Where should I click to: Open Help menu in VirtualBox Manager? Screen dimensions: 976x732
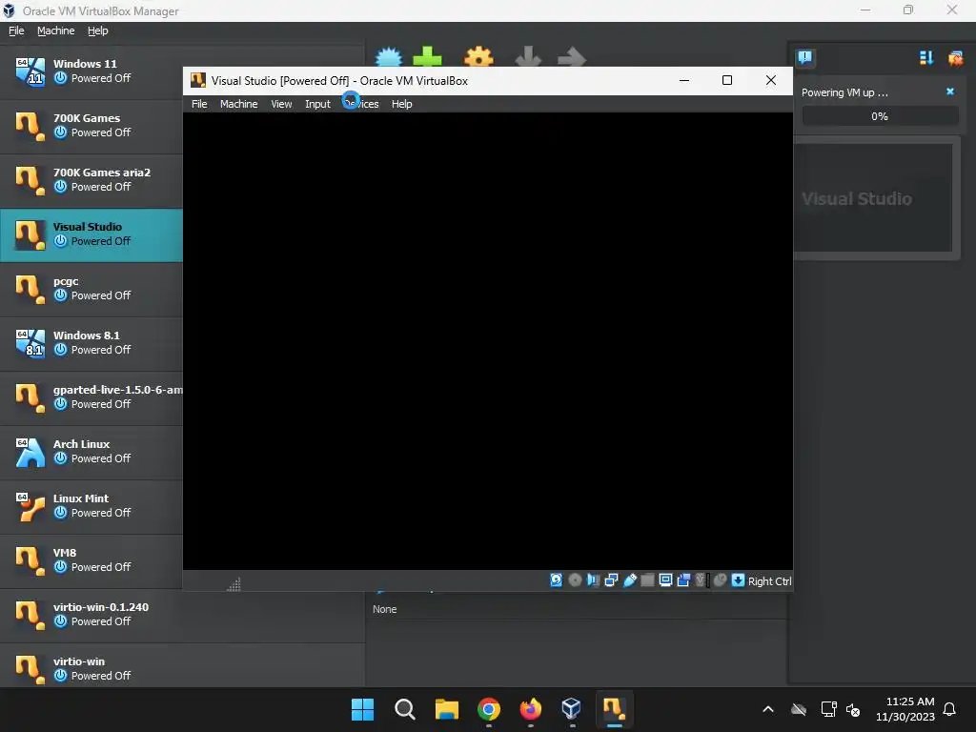pyautogui.click(x=98, y=30)
